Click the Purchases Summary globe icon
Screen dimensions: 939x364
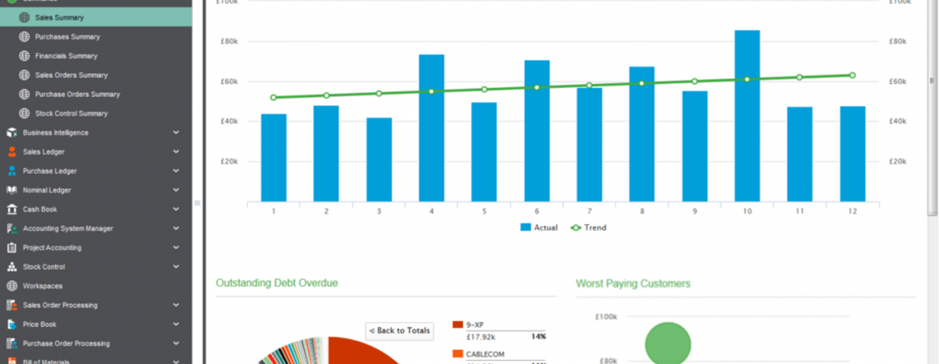24,36
